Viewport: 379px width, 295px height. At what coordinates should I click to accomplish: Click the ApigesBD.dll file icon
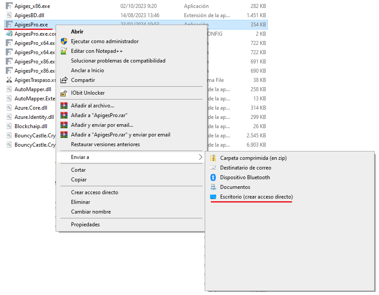click(9, 15)
